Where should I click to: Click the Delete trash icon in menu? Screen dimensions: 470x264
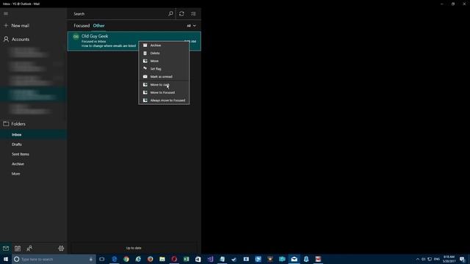(145, 53)
